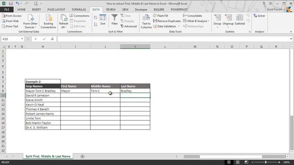The image size is (294, 165).
Task: Select row 10 header
Action: point(3,95)
